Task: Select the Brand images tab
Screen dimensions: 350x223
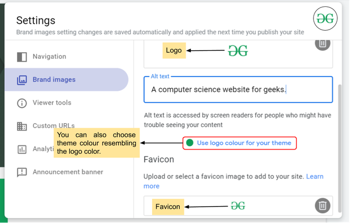Action: (x=54, y=80)
